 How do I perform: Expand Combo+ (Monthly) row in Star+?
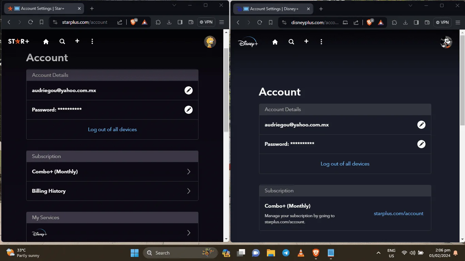coord(112,172)
